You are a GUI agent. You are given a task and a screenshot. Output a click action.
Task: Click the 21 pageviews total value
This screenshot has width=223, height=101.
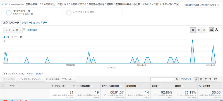pos(71,92)
